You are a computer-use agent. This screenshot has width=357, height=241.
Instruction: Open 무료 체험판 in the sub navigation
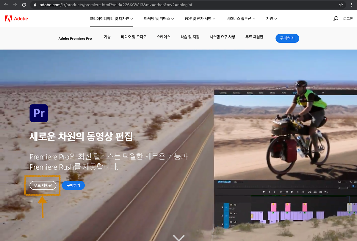coord(254,37)
